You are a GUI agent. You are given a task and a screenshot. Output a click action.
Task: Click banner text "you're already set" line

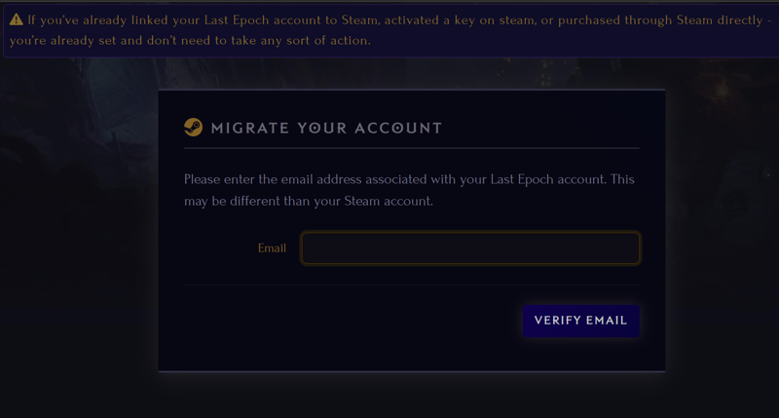pyautogui.click(x=190, y=40)
